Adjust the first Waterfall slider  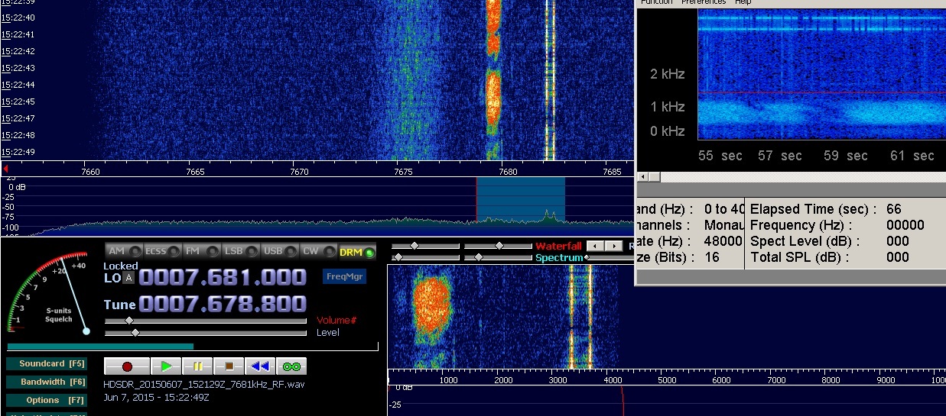pyautogui.click(x=425, y=246)
